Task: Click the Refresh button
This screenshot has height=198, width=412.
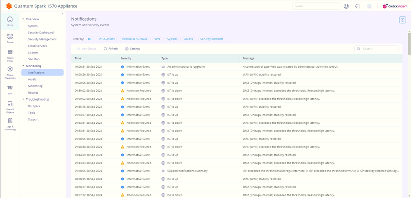Action: pyautogui.click(x=111, y=49)
